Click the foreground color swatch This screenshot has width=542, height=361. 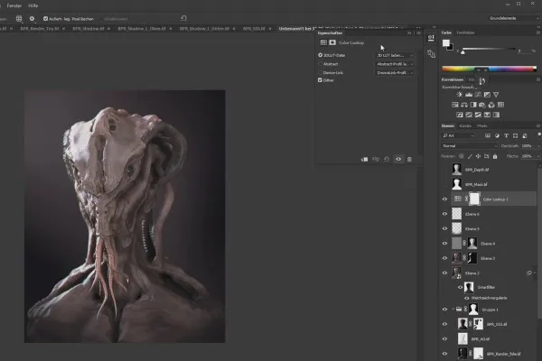[x=446, y=42]
